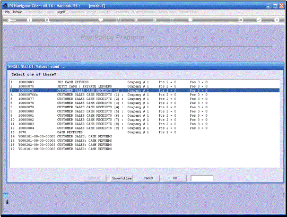Click the double left arrow icon
The width and height of the screenshot is (287, 217).
tap(136, 20)
